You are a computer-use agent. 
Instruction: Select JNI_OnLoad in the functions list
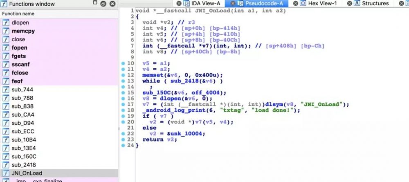point(59,173)
